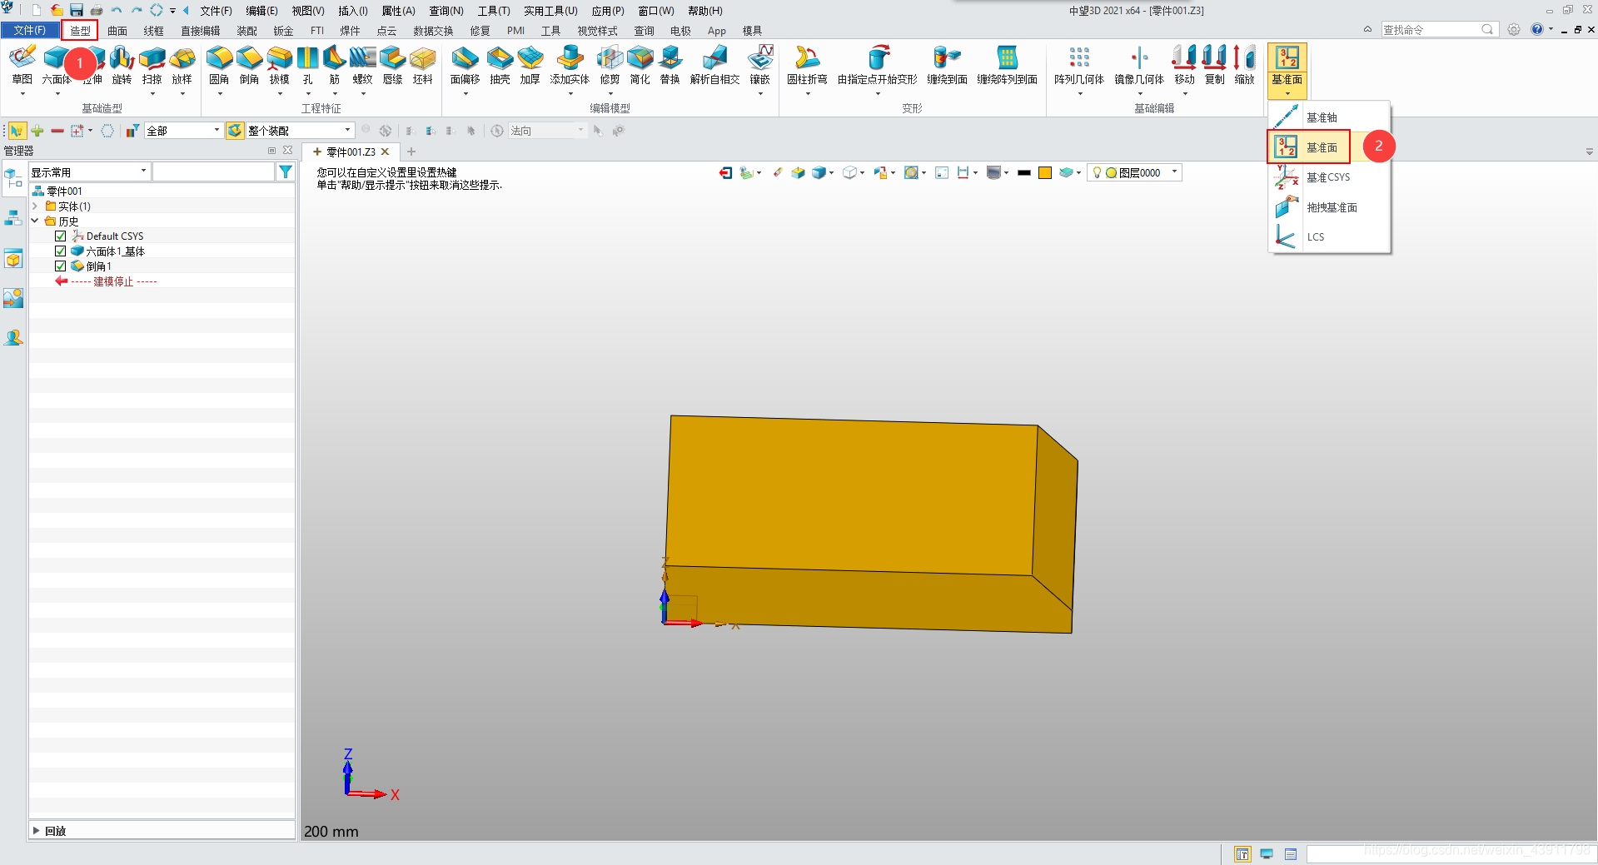Image resolution: width=1598 pixels, height=865 pixels.
Task: Click the 旋转 revolve tool
Action: (122, 66)
